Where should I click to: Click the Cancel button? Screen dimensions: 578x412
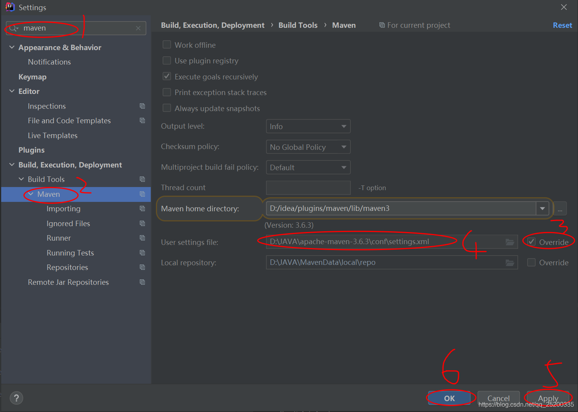coord(499,398)
